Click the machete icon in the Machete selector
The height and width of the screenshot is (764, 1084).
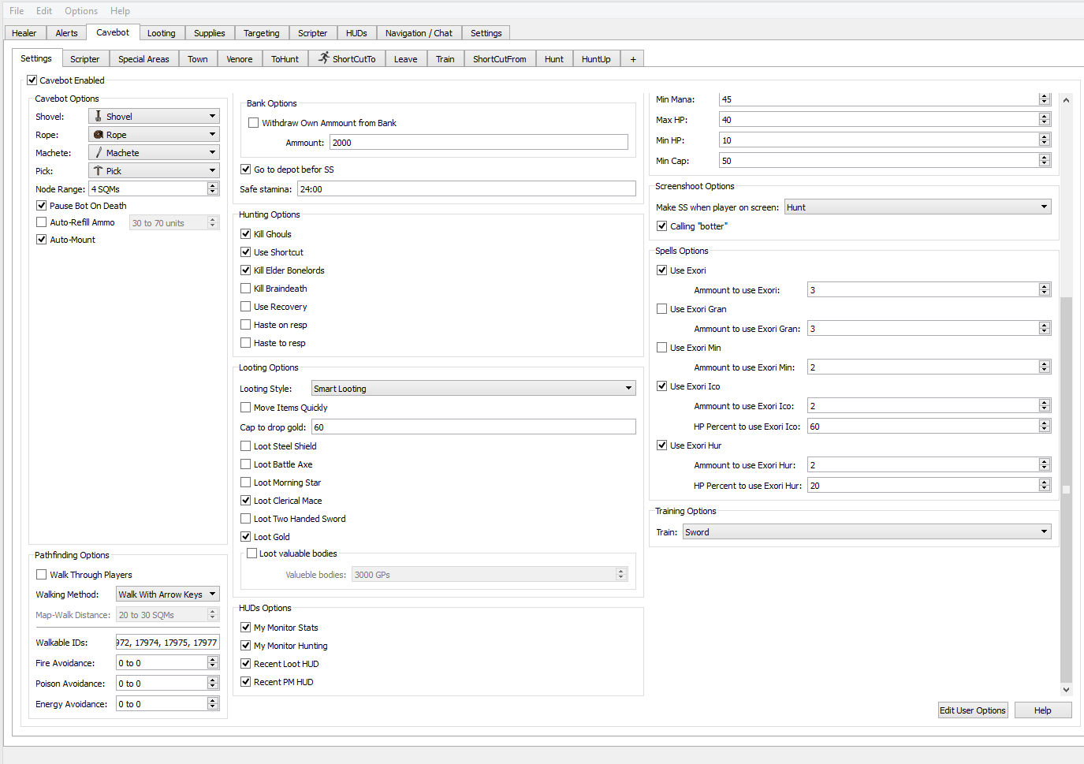pyautogui.click(x=99, y=153)
